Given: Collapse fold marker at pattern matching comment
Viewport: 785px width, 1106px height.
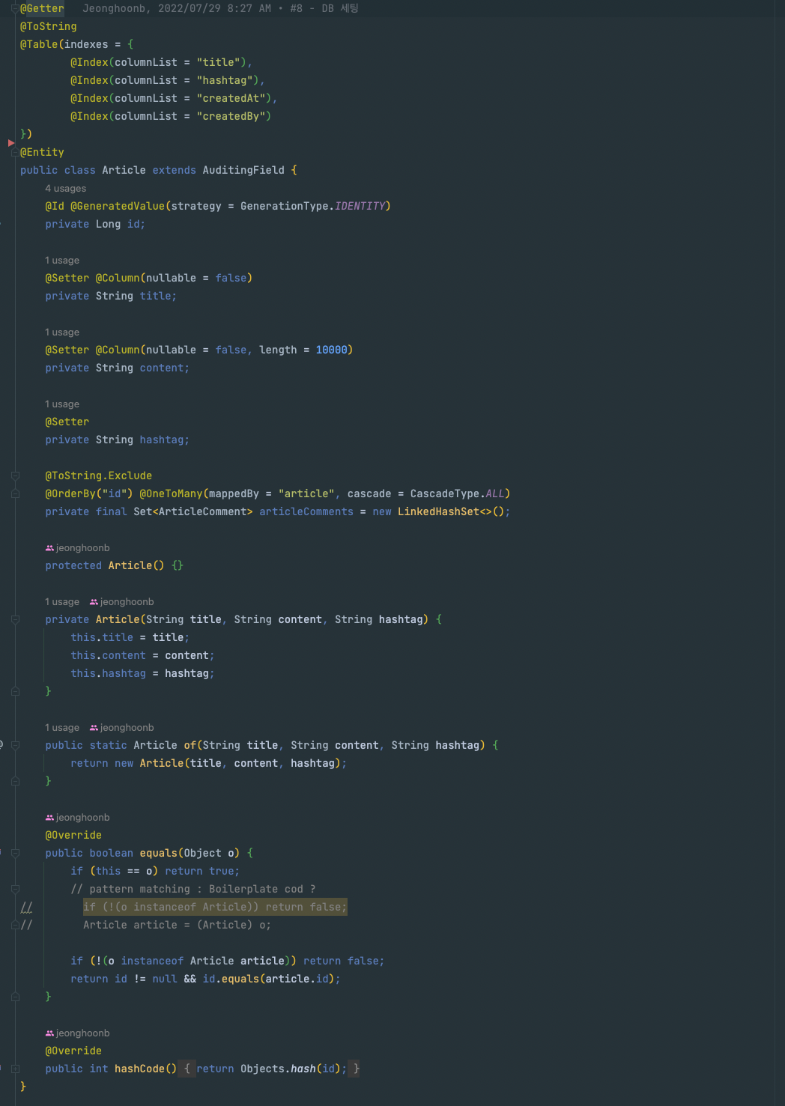Looking at the screenshot, I should coord(15,890).
